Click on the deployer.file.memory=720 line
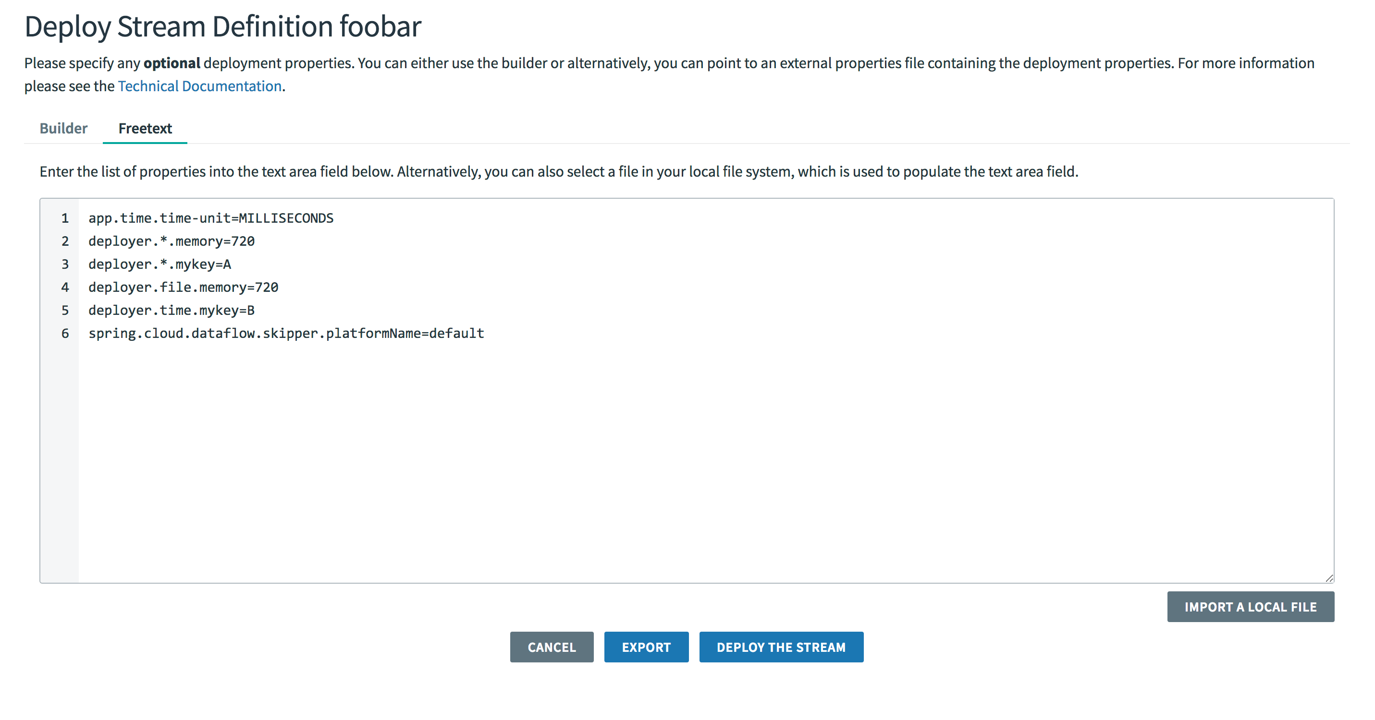This screenshot has height=720, width=1375. point(183,287)
